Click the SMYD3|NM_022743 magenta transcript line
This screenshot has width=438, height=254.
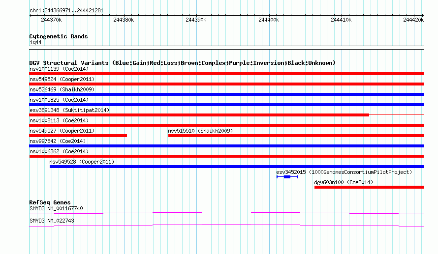click(226, 226)
